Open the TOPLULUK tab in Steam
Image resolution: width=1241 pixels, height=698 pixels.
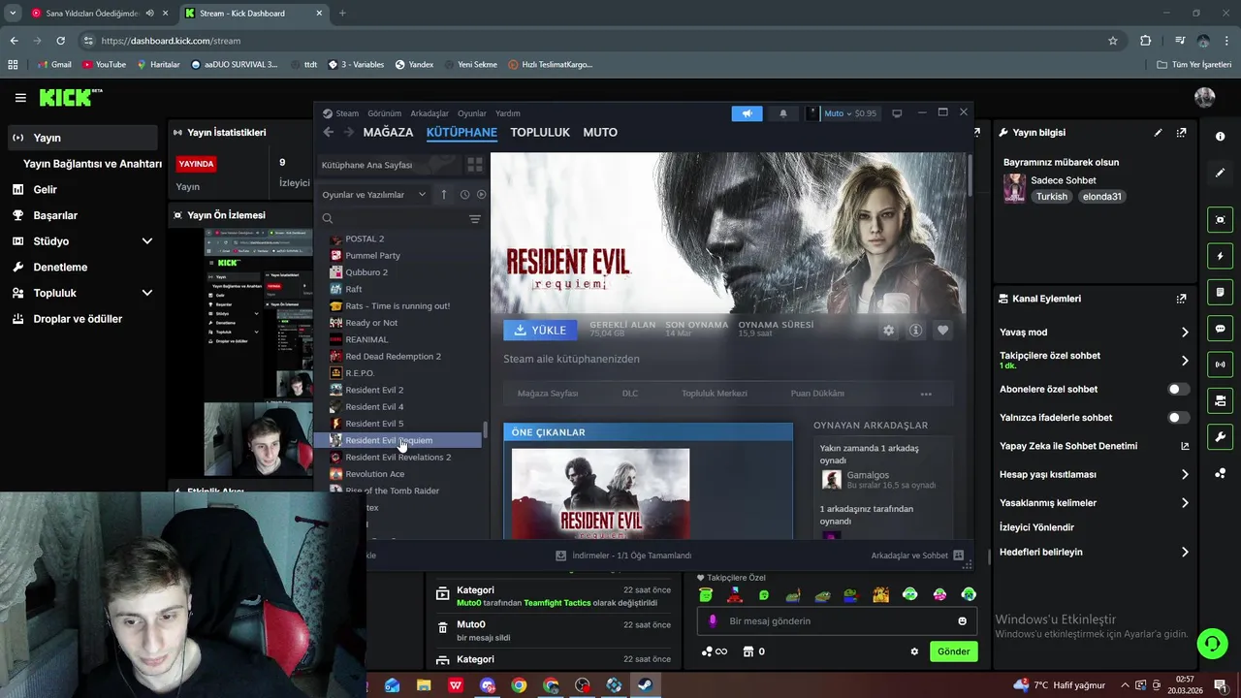[x=540, y=132]
